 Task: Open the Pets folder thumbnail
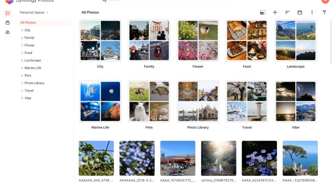(149, 102)
